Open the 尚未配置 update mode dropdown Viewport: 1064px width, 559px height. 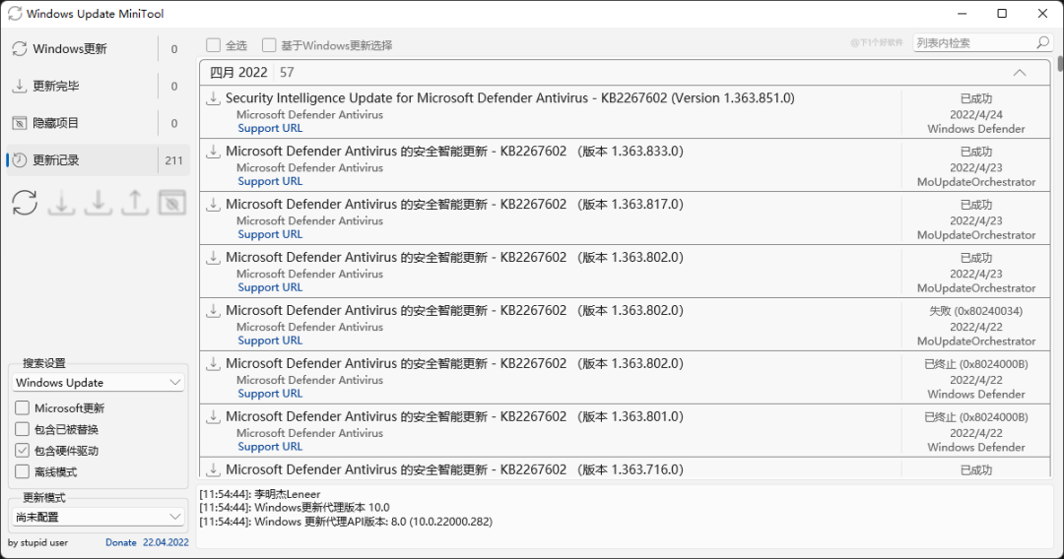[99, 517]
